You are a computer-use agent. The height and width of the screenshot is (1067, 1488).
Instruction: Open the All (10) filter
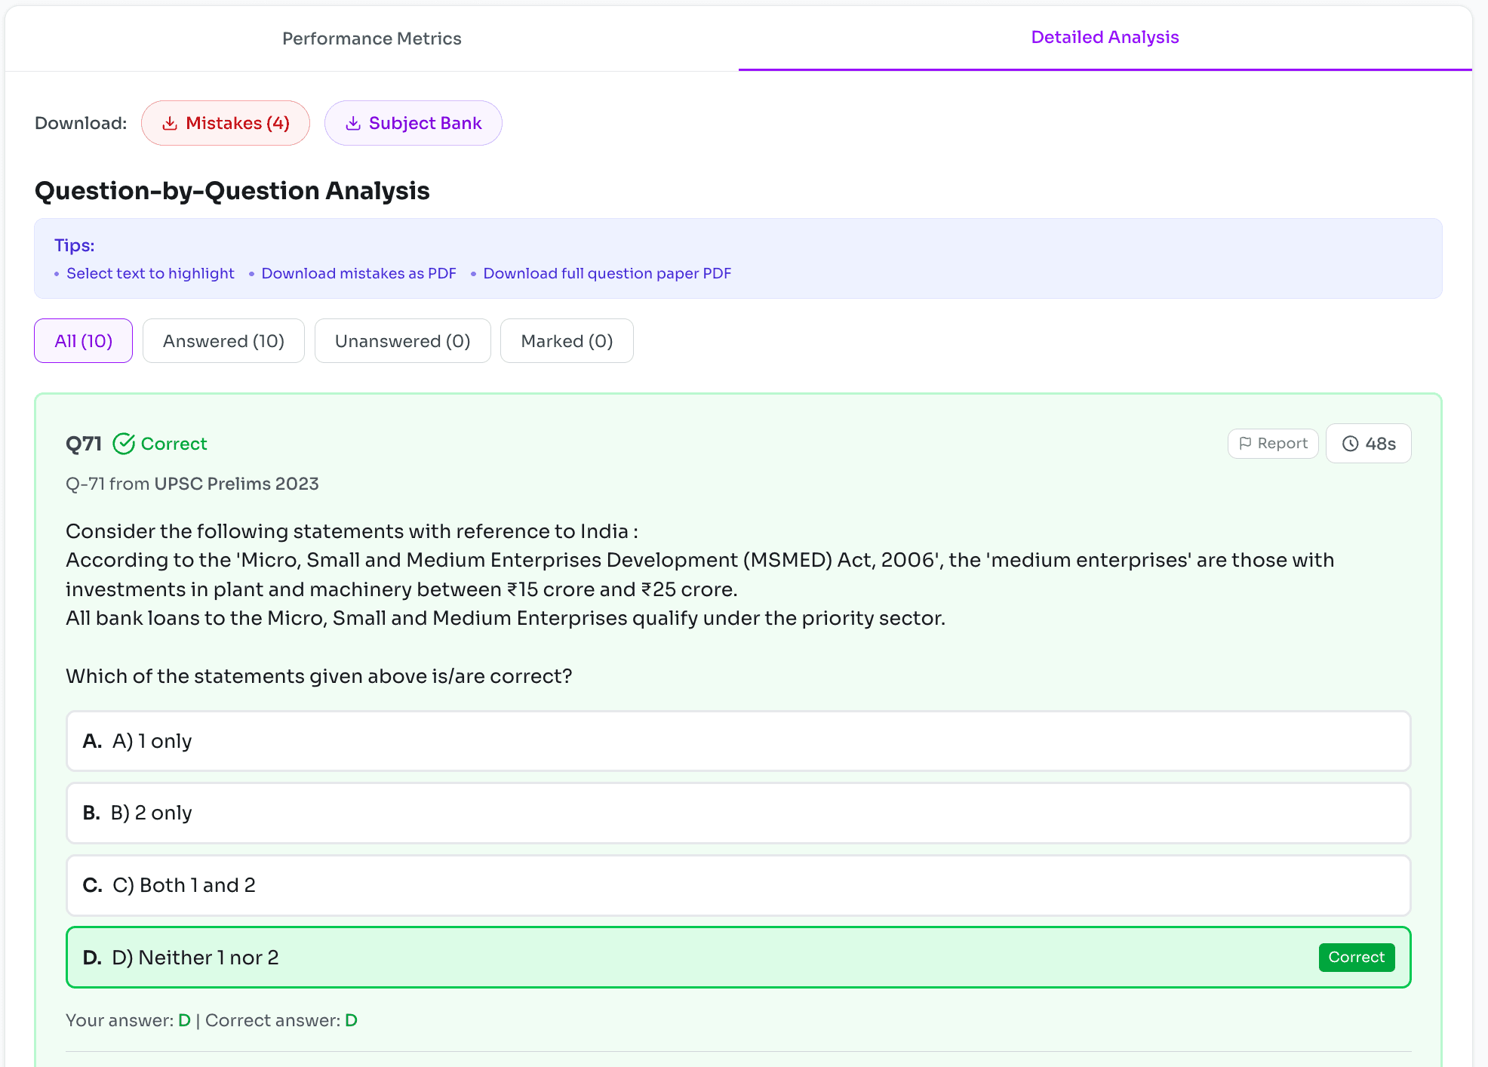coord(83,340)
